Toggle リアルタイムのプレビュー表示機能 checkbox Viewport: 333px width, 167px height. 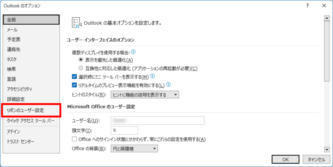coord(74,85)
